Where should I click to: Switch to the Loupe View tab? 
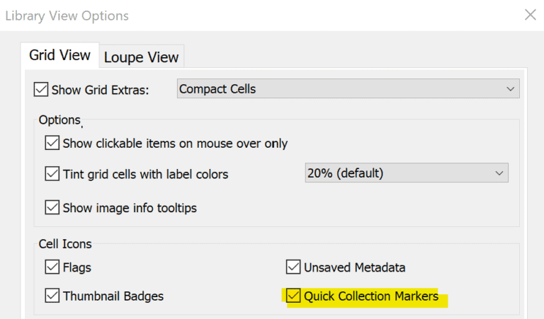(142, 57)
